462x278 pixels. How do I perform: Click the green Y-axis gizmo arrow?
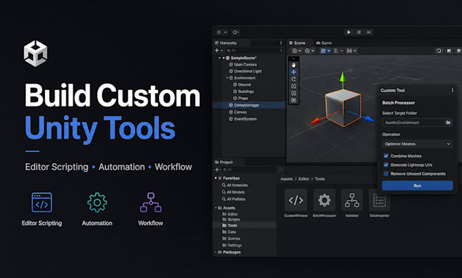click(x=342, y=77)
